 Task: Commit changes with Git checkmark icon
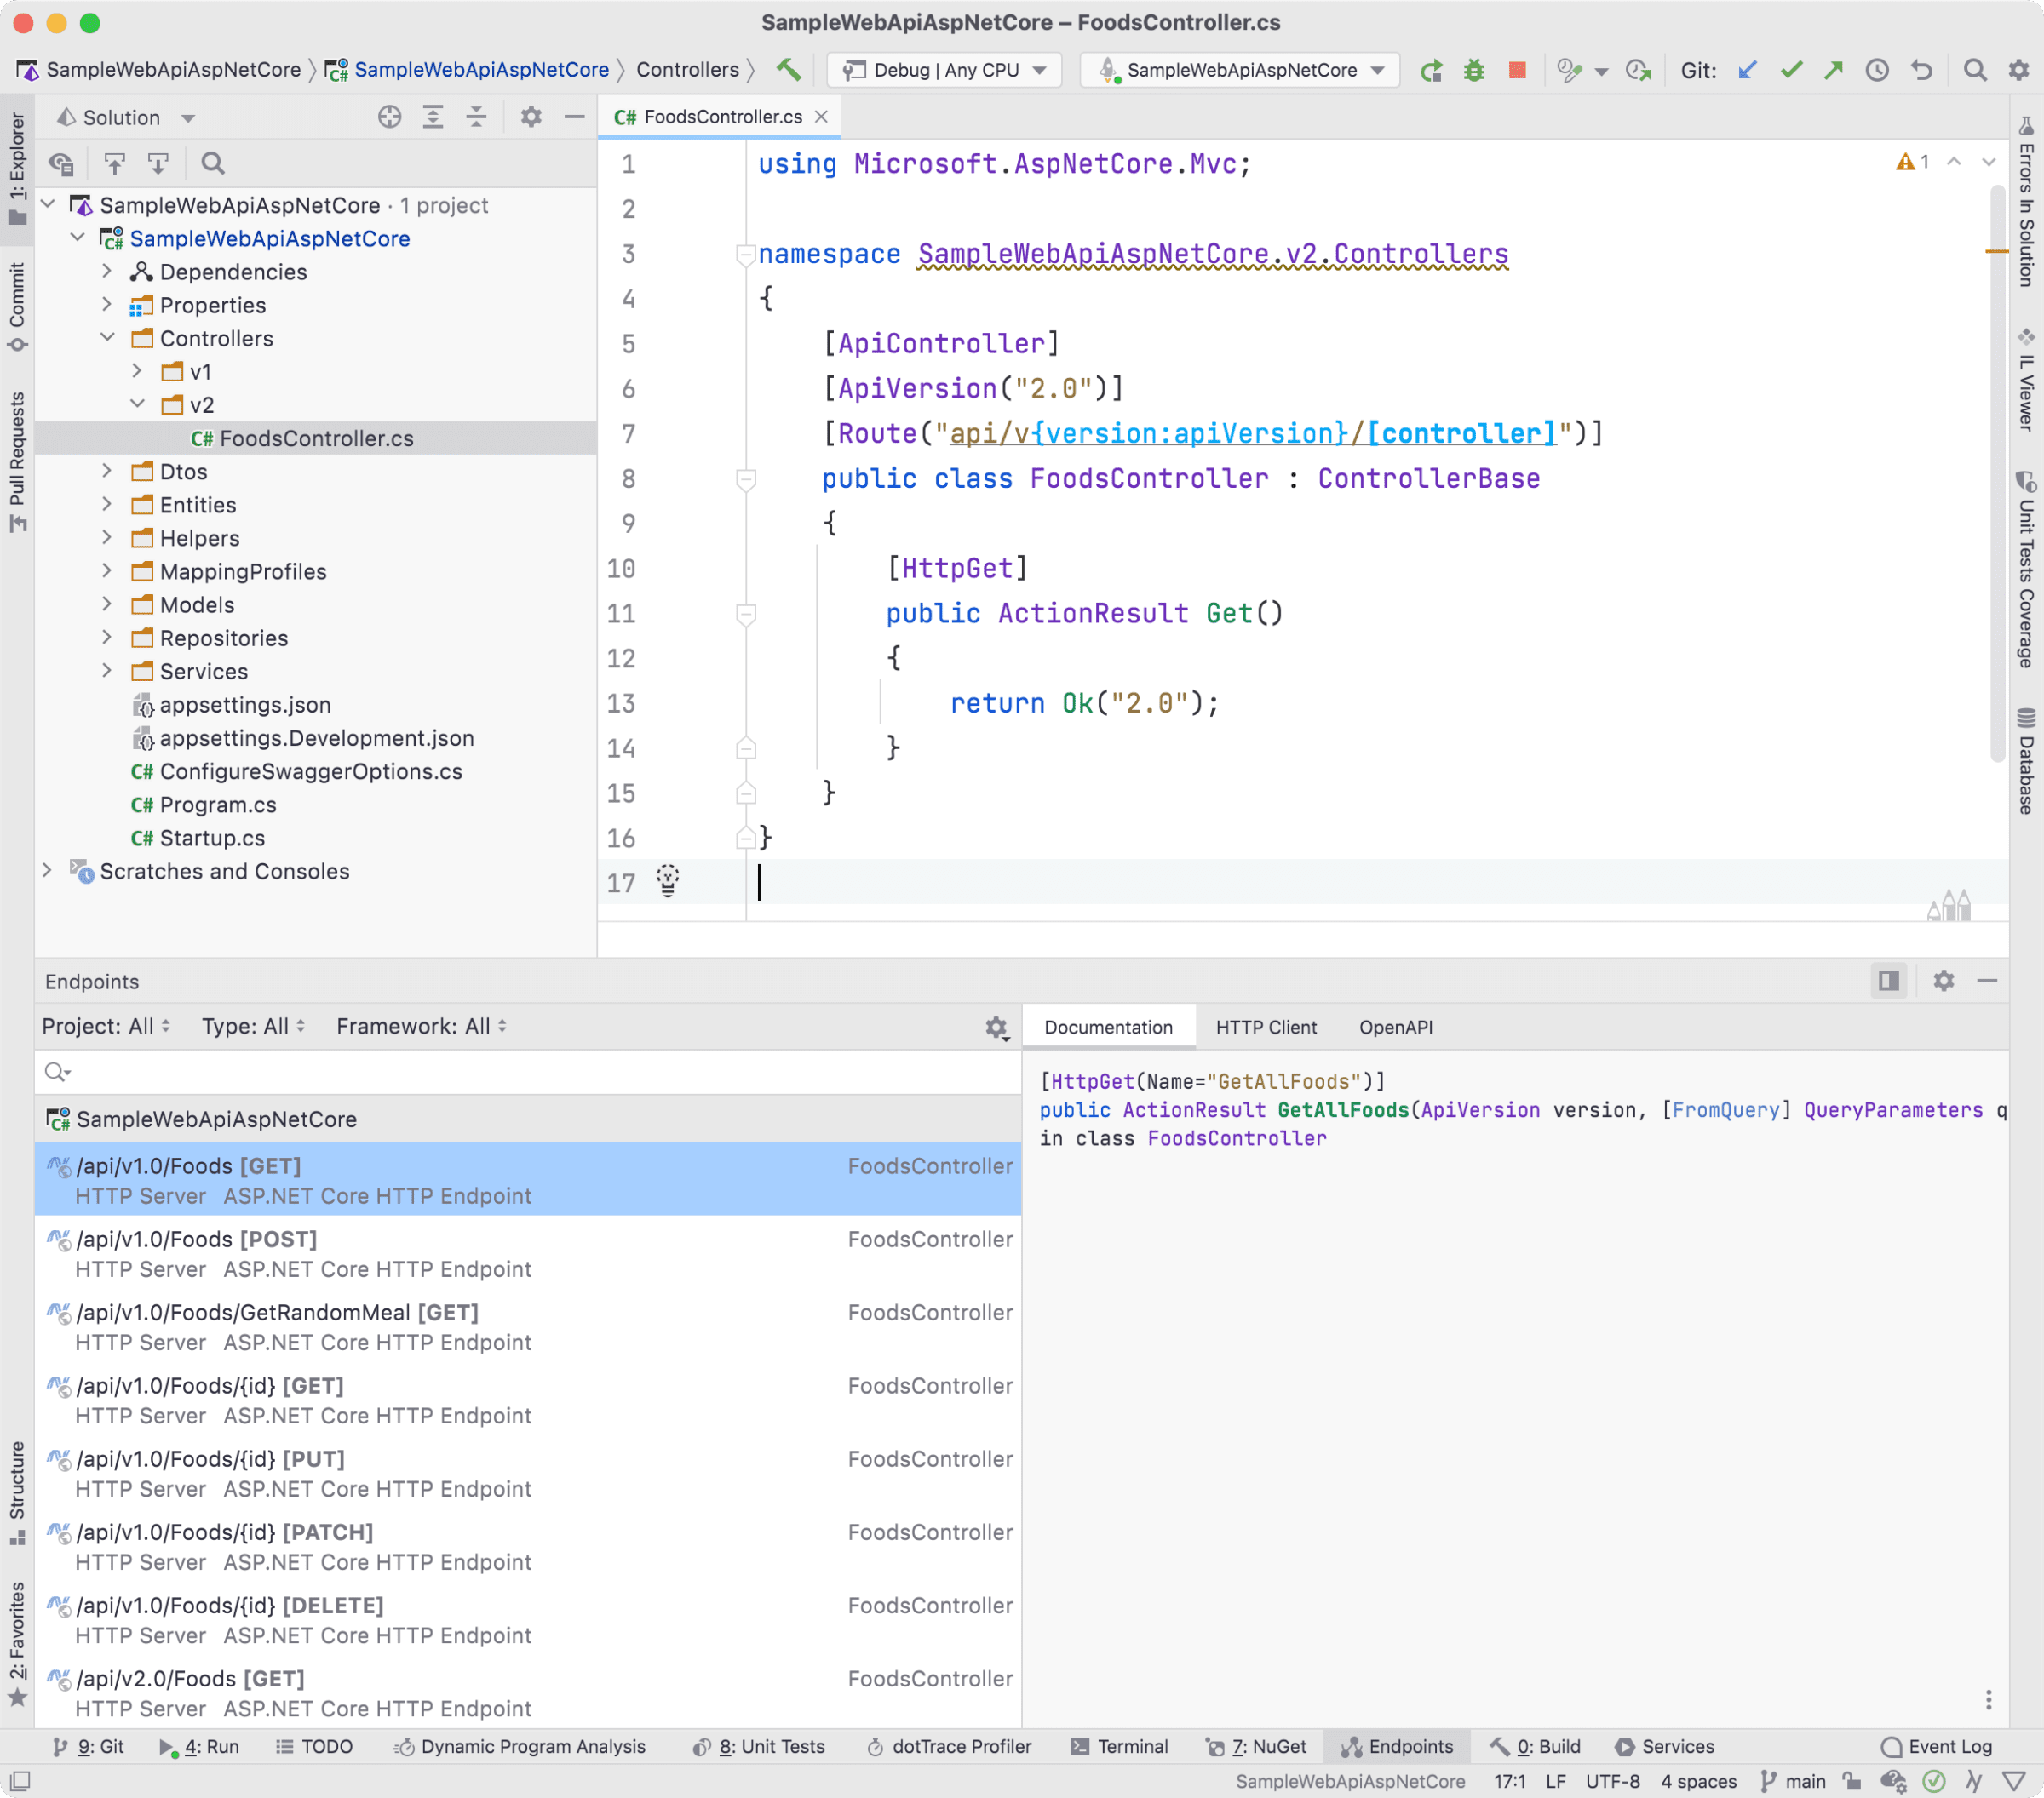point(1791,70)
